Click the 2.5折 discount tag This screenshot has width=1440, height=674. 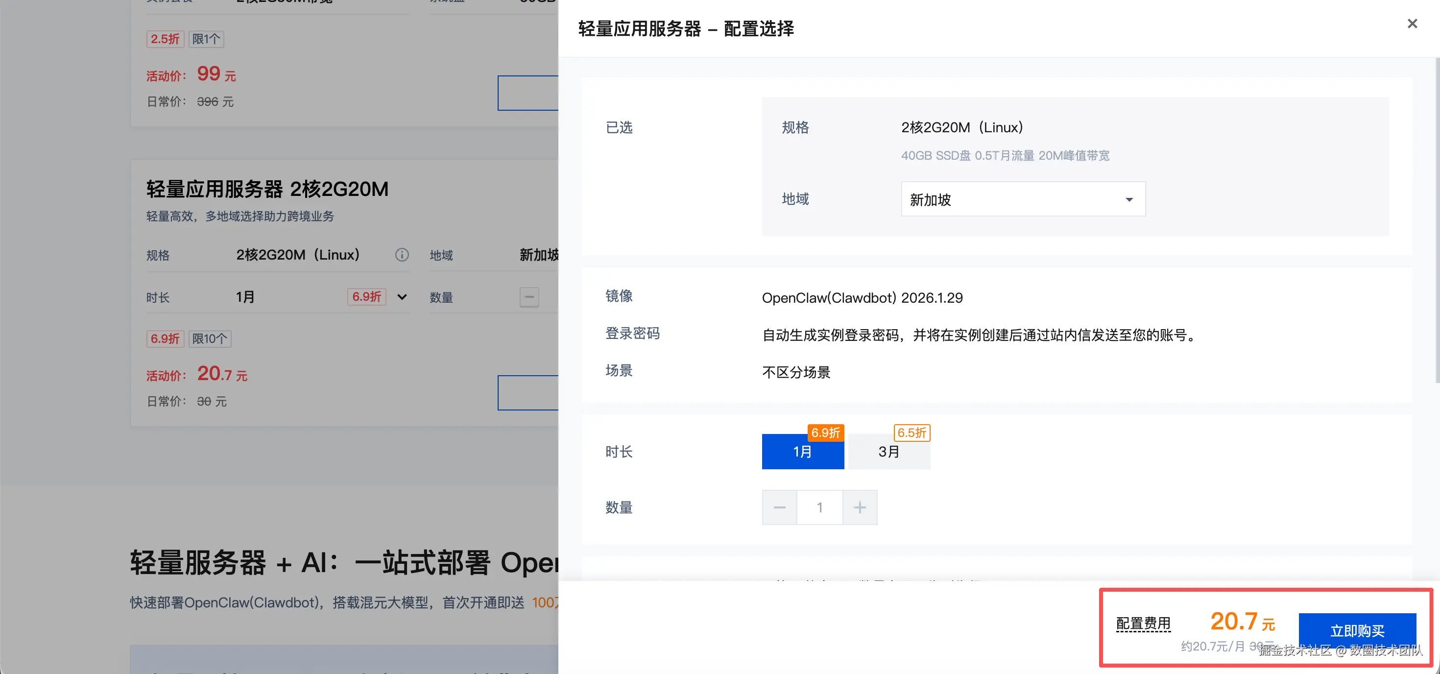(x=165, y=39)
